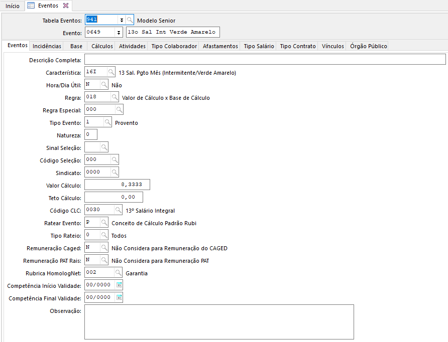
Task: Open the Competência Final Validade calendar
Action: [119, 297]
